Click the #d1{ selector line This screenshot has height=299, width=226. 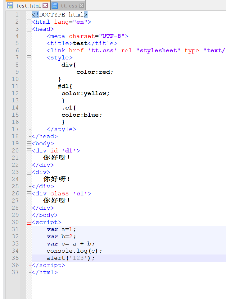(65, 86)
